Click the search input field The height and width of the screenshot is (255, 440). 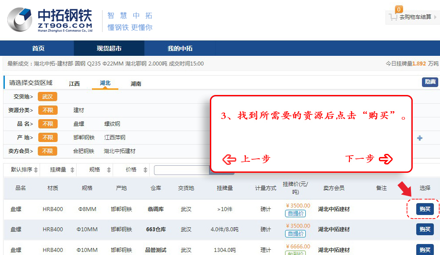(x=181, y=170)
